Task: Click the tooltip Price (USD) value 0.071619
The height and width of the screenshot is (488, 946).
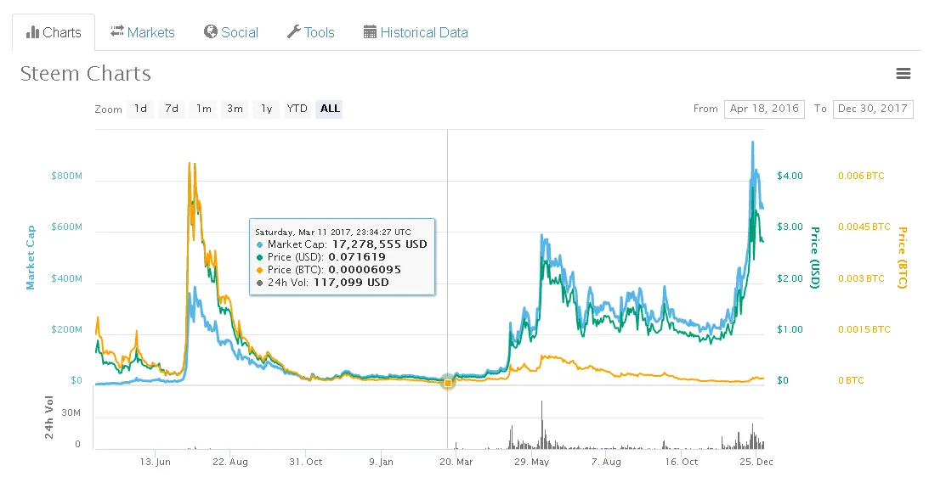Action: click(357, 257)
